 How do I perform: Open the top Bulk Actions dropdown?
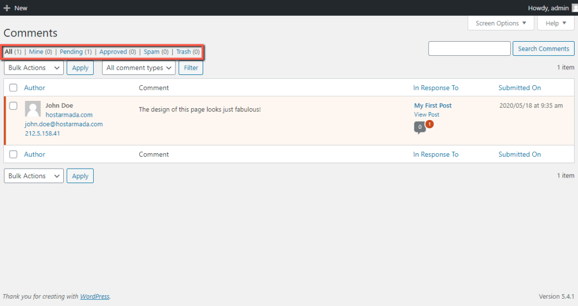pyautogui.click(x=34, y=68)
